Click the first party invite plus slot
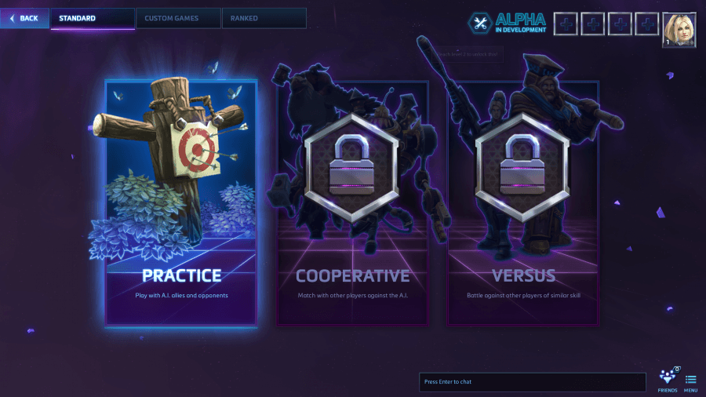Screen dimensions: 706x397 click(566, 24)
